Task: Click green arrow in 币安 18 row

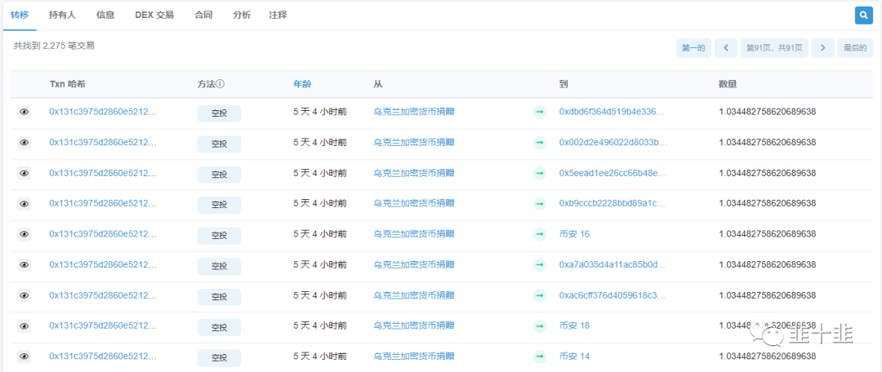Action: coord(539,326)
